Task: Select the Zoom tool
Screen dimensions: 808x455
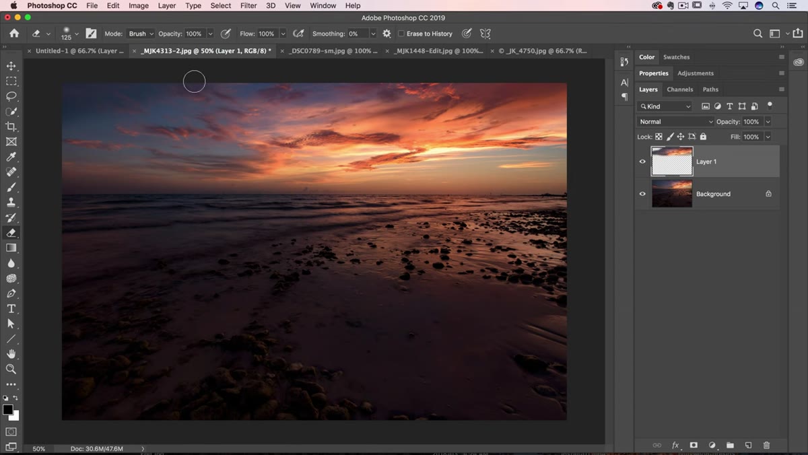Action: tap(11, 369)
